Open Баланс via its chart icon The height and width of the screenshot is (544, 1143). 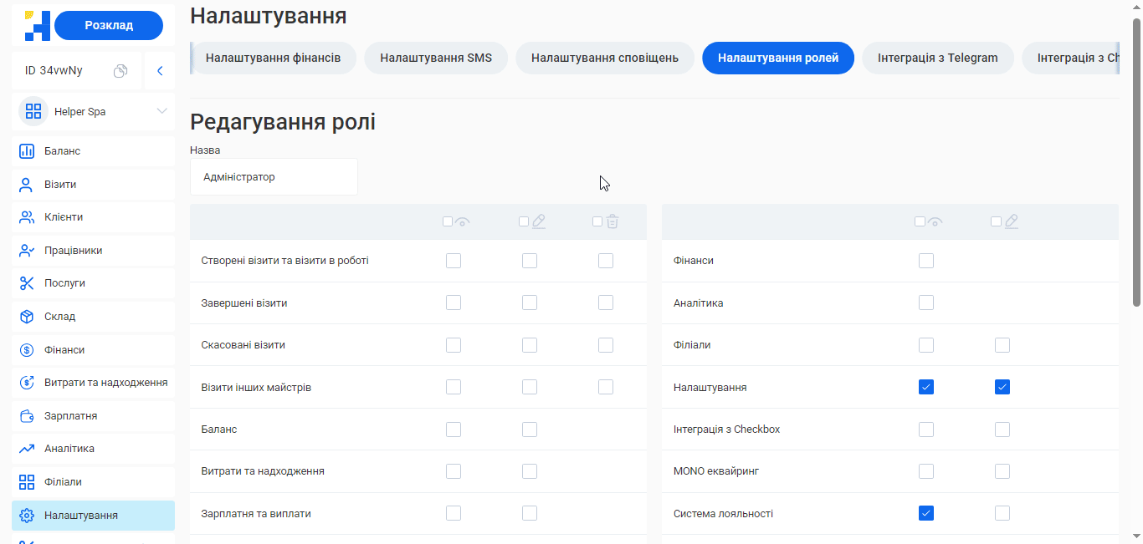tap(27, 151)
